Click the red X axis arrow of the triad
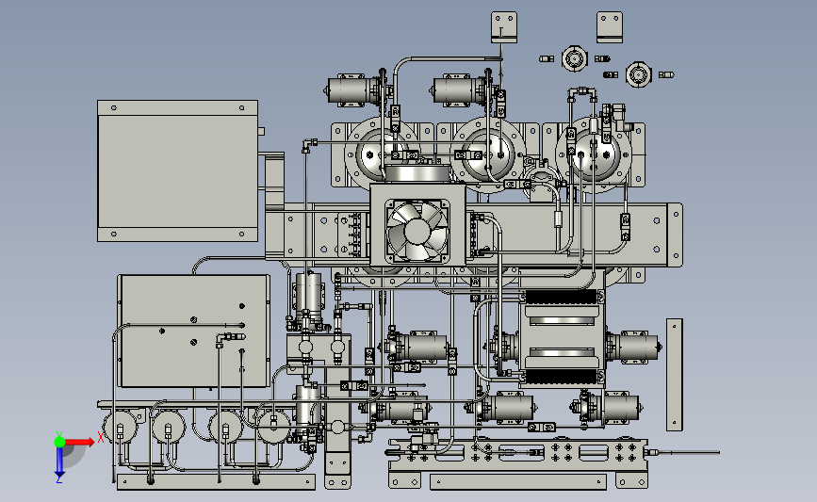Viewport: 817px width, 502px height. pos(80,442)
